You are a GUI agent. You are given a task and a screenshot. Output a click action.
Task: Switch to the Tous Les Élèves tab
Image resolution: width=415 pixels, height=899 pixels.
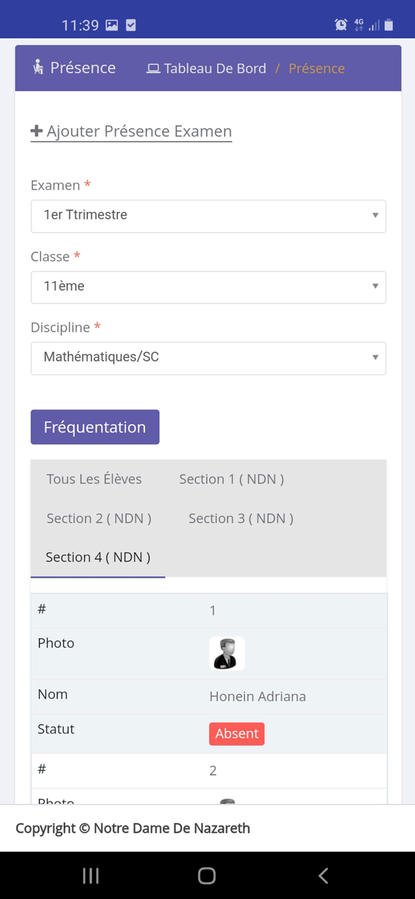tap(94, 479)
